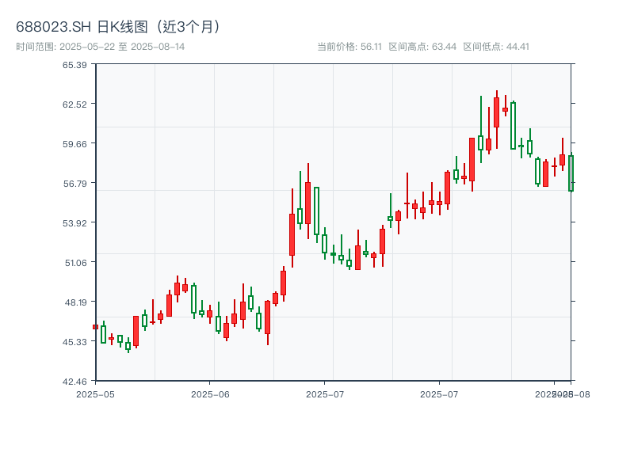Select the tall green candle beside peak red candle
Screen dimensions: 634x475
[513, 125]
